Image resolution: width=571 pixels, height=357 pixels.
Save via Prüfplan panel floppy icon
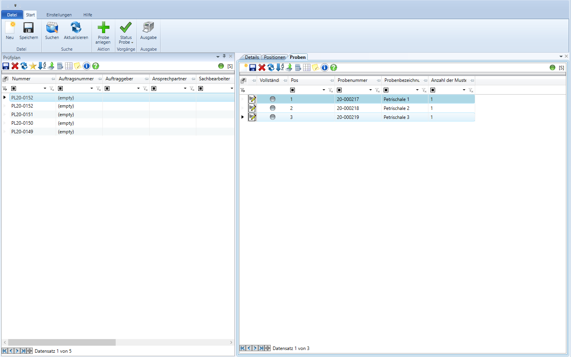click(x=6, y=66)
